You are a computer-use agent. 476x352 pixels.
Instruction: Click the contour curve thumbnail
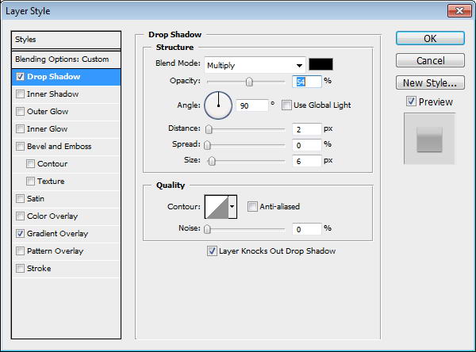pos(217,207)
